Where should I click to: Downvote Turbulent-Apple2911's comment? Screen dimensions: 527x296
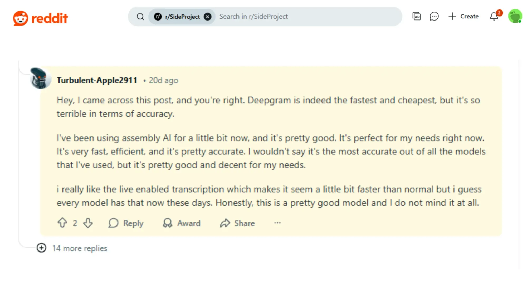[88, 223]
